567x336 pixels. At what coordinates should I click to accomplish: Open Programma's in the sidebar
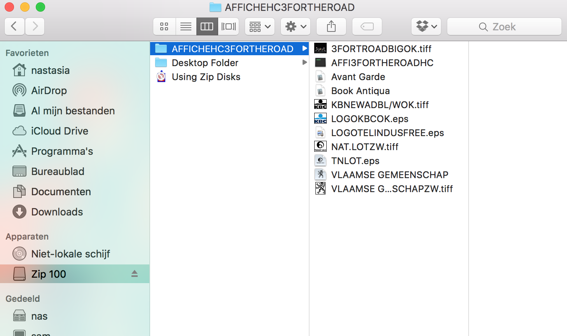click(x=62, y=151)
